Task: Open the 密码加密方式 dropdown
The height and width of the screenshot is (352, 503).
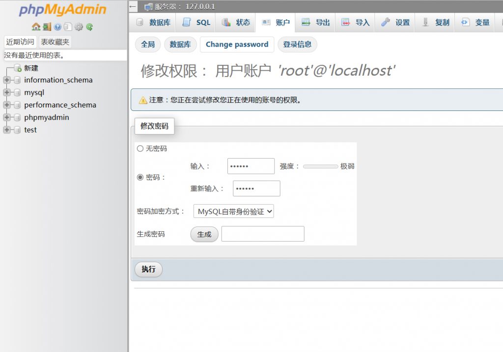Action: tap(233, 212)
